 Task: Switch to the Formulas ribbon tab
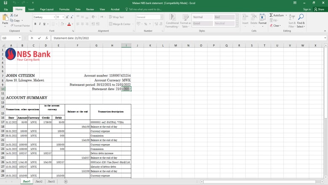[64, 9]
